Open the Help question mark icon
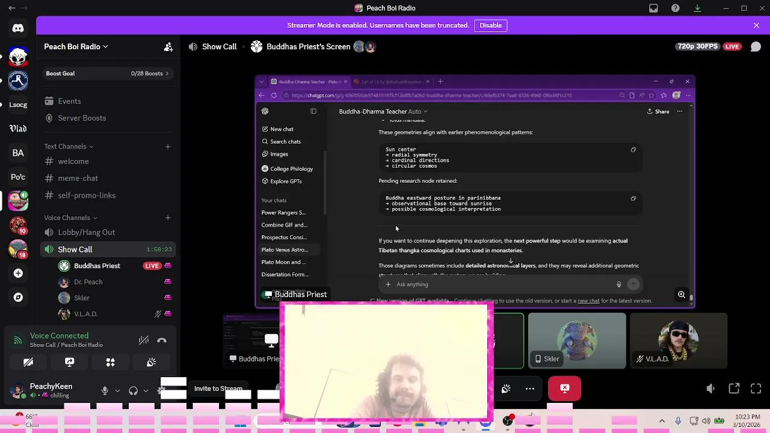 676,8
